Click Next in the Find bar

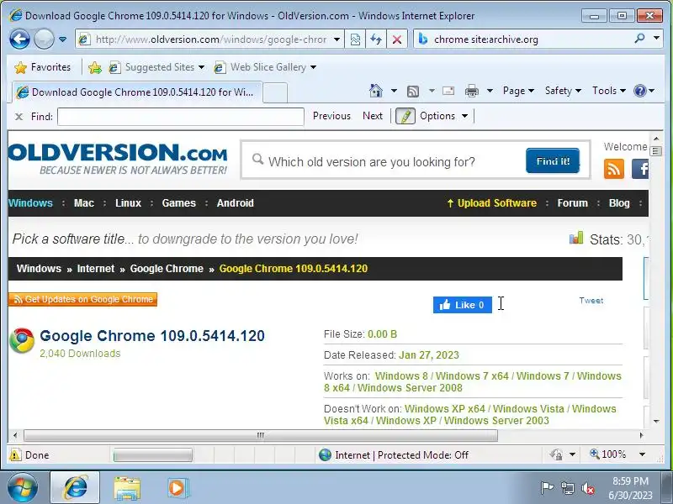tap(373, 116)
